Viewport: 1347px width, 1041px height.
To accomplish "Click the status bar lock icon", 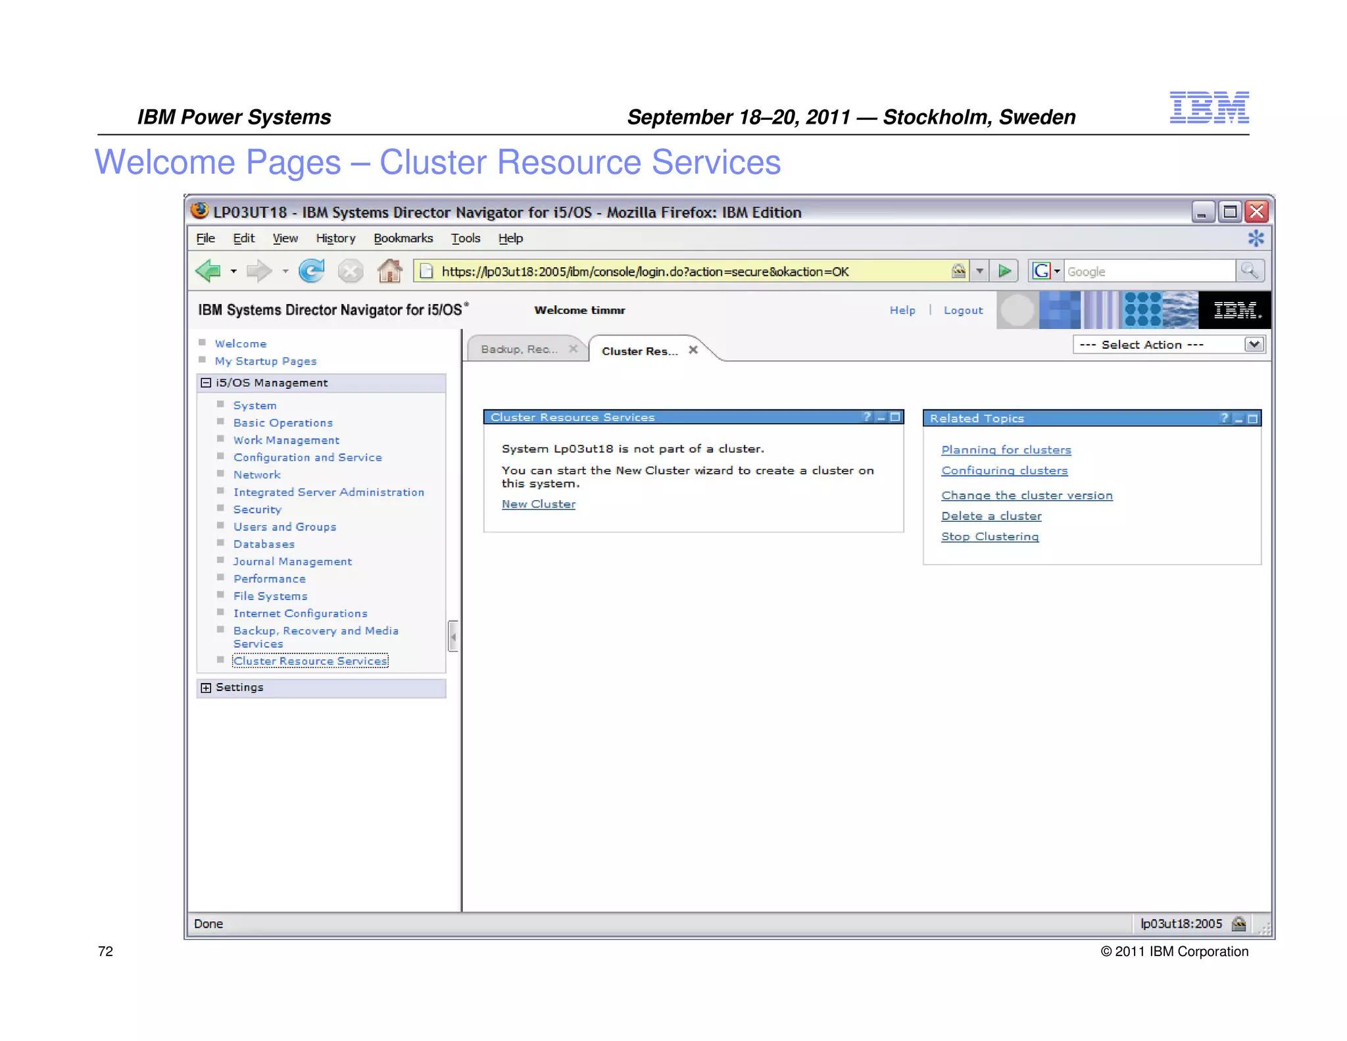I will 1239,924.
